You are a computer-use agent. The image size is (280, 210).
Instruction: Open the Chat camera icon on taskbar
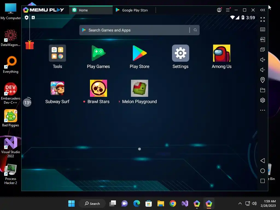pyautogui.click(x=125, y=203)
